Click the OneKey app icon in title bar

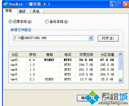tap(5, 4)
